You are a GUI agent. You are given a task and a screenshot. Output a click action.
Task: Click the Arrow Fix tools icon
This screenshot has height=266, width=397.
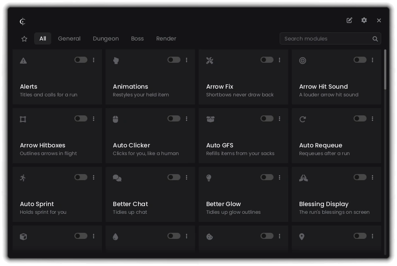[209, 61]
